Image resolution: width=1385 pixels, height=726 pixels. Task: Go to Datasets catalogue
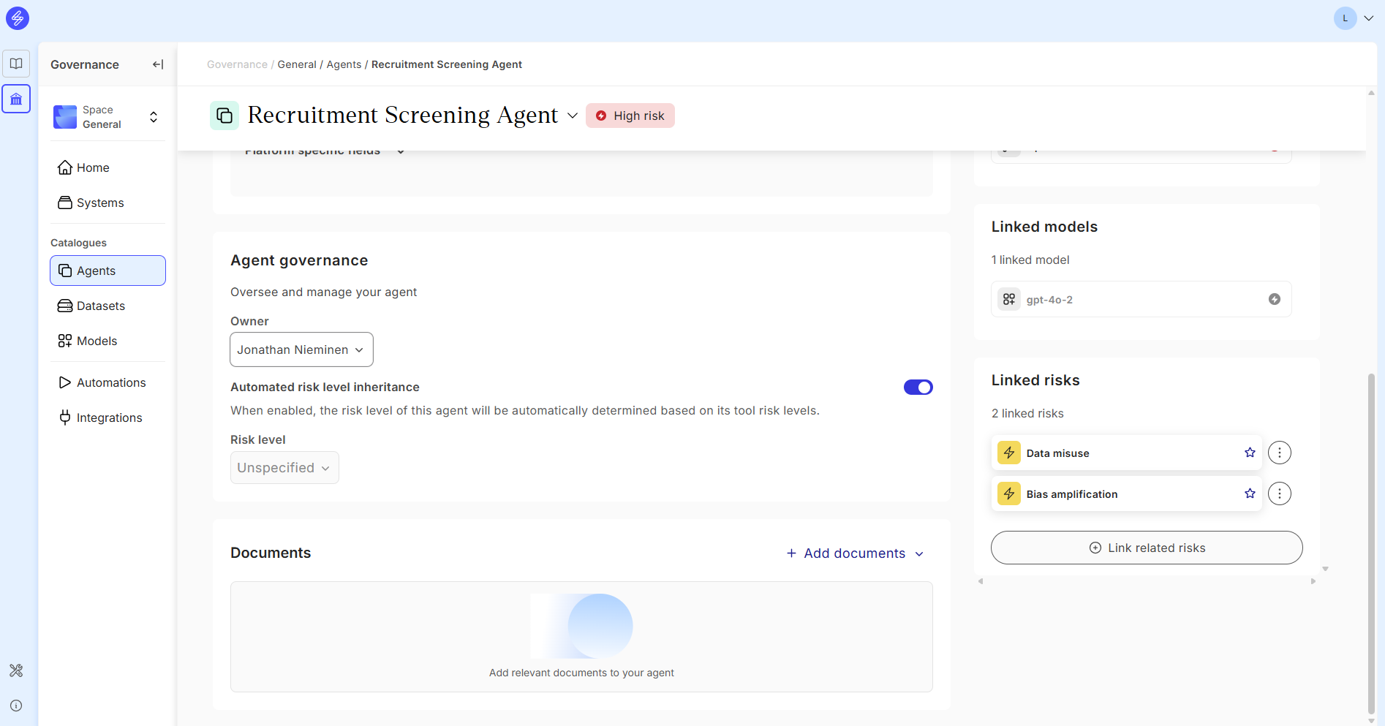tap(100, 306)
